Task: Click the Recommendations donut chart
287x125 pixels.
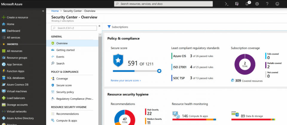Action: (125, 117)
